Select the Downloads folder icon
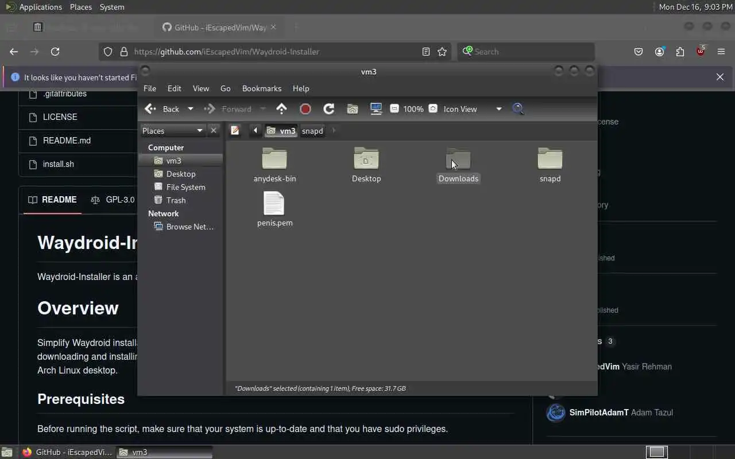 point(458,159)
